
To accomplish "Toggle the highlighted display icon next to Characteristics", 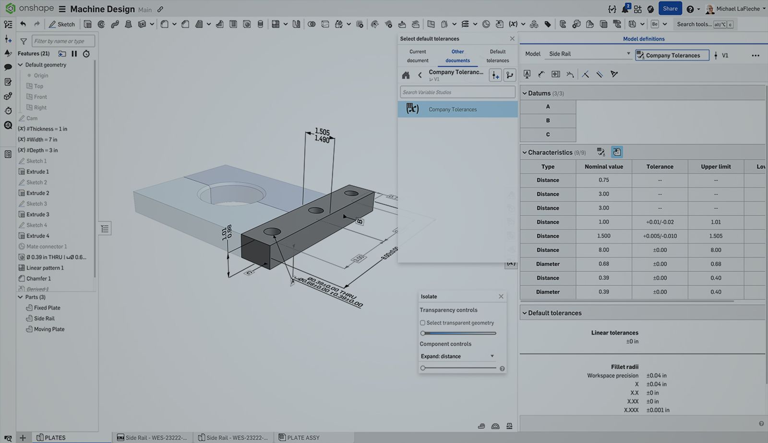I will pyautogui.click(x=617, y=152).
